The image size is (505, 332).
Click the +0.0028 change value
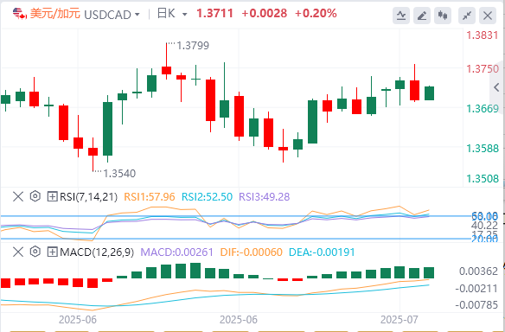pos(264,14)
